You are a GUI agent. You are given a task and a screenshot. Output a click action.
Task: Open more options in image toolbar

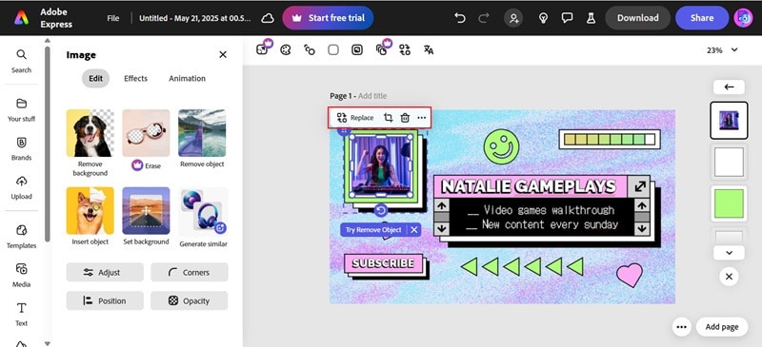pos(421,118)
